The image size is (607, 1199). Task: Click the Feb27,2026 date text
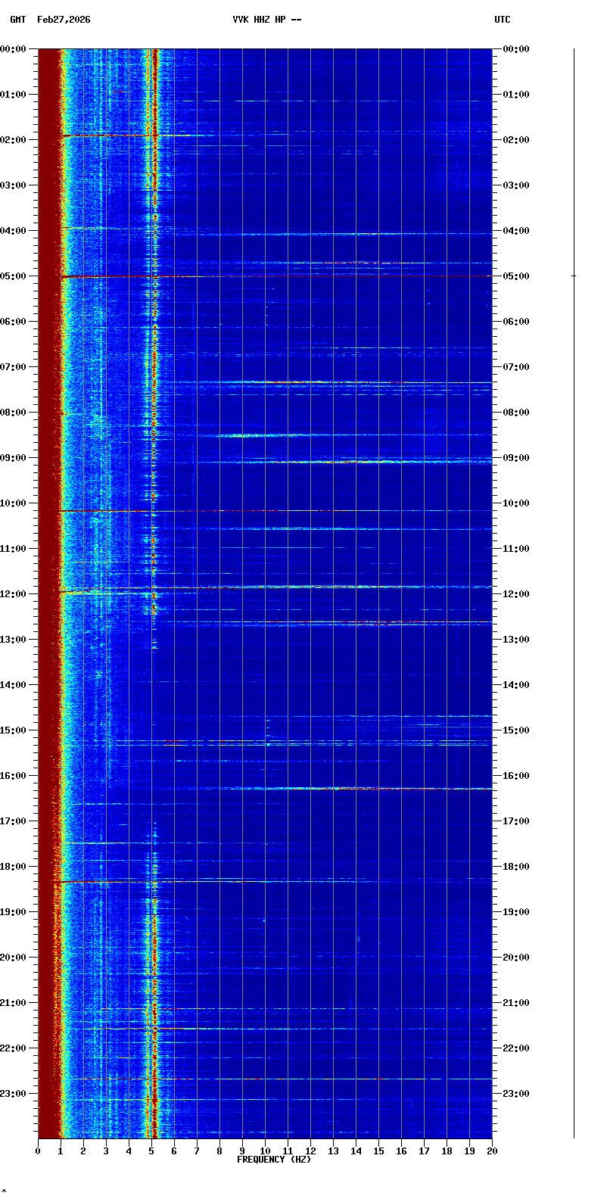click(x=64, y=20)
